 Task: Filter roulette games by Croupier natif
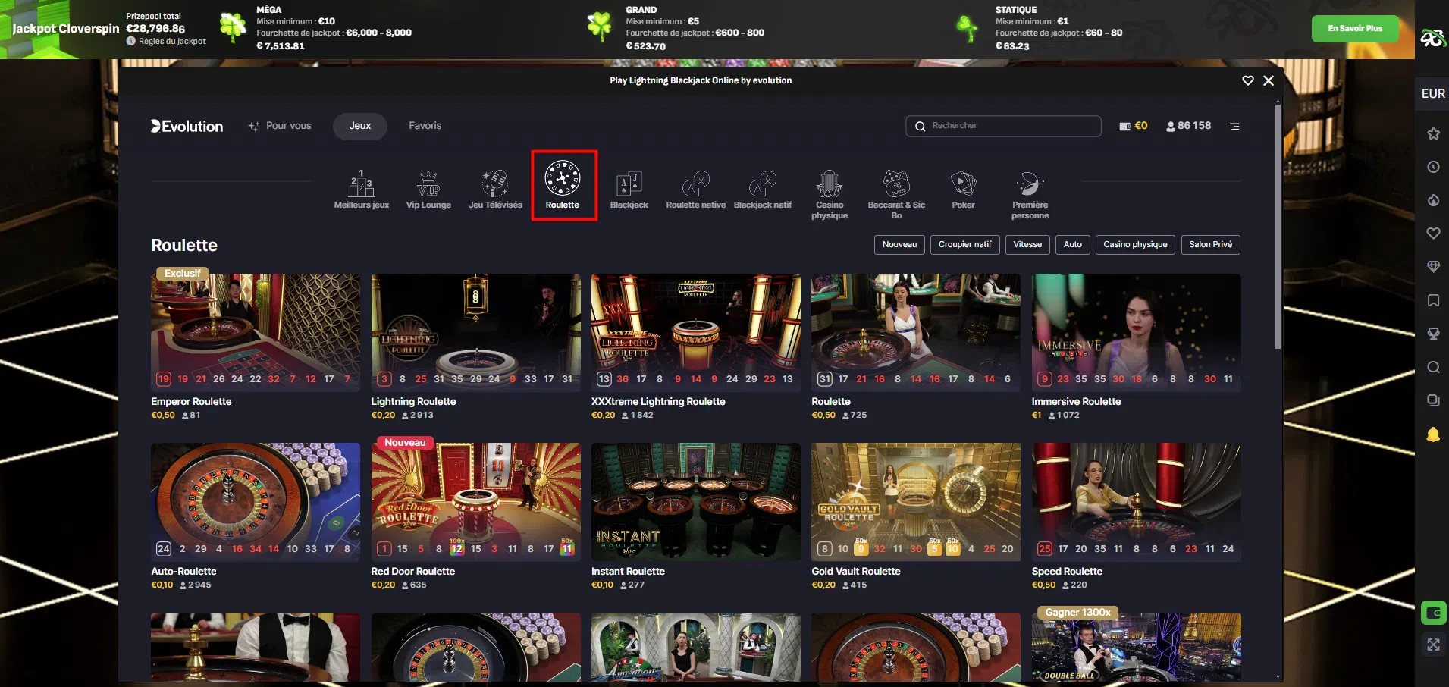[x=964, y=245]
